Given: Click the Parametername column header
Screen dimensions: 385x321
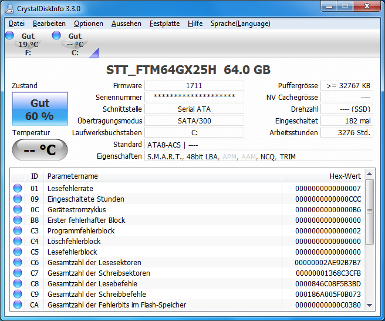Looking at the screenshot, I should coord(163,176).
